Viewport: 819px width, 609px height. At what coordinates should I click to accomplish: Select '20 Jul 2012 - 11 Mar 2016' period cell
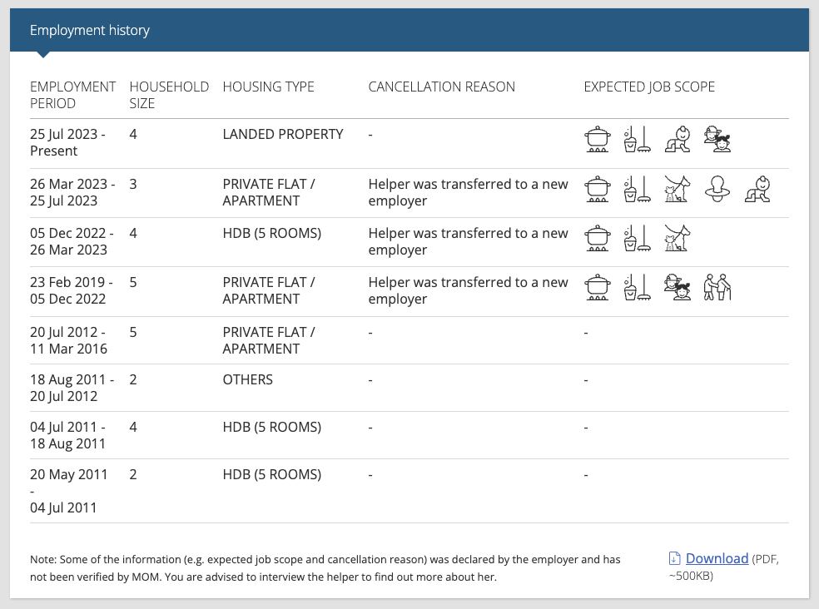pyautogui.click(x=68, y=340)
